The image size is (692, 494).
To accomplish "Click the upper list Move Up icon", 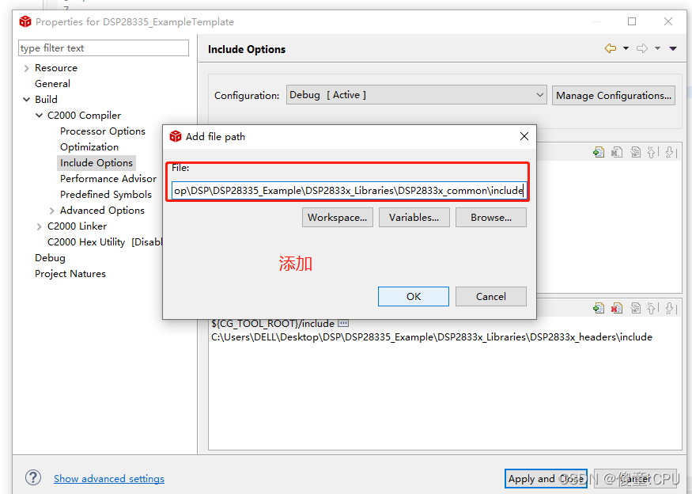I will point(652,153).
